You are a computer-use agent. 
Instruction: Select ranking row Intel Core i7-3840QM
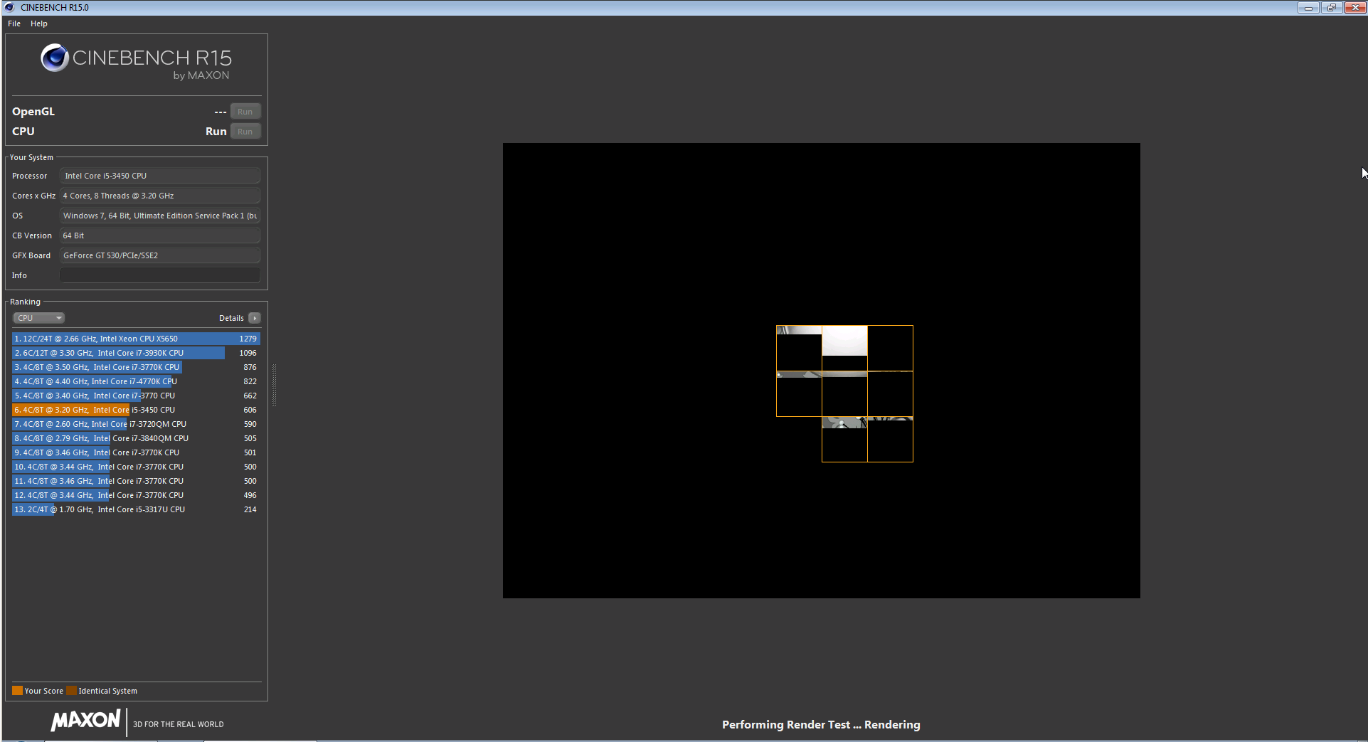click(x=136, y=438)
